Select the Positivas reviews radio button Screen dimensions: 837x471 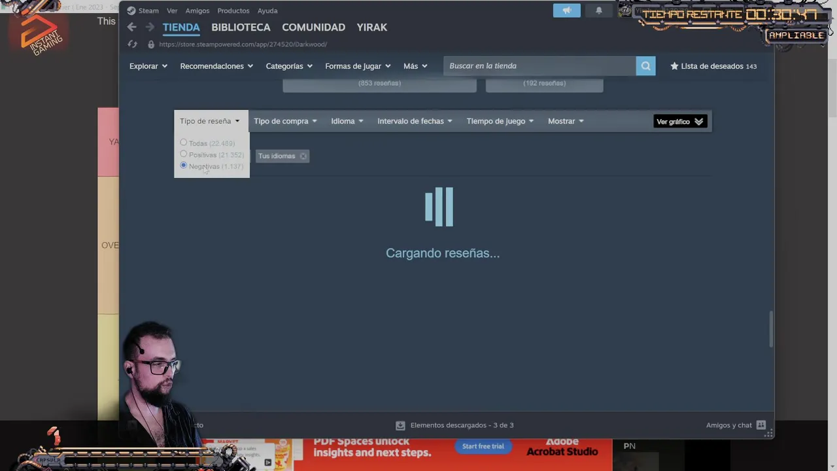click(x=184, y=154)
